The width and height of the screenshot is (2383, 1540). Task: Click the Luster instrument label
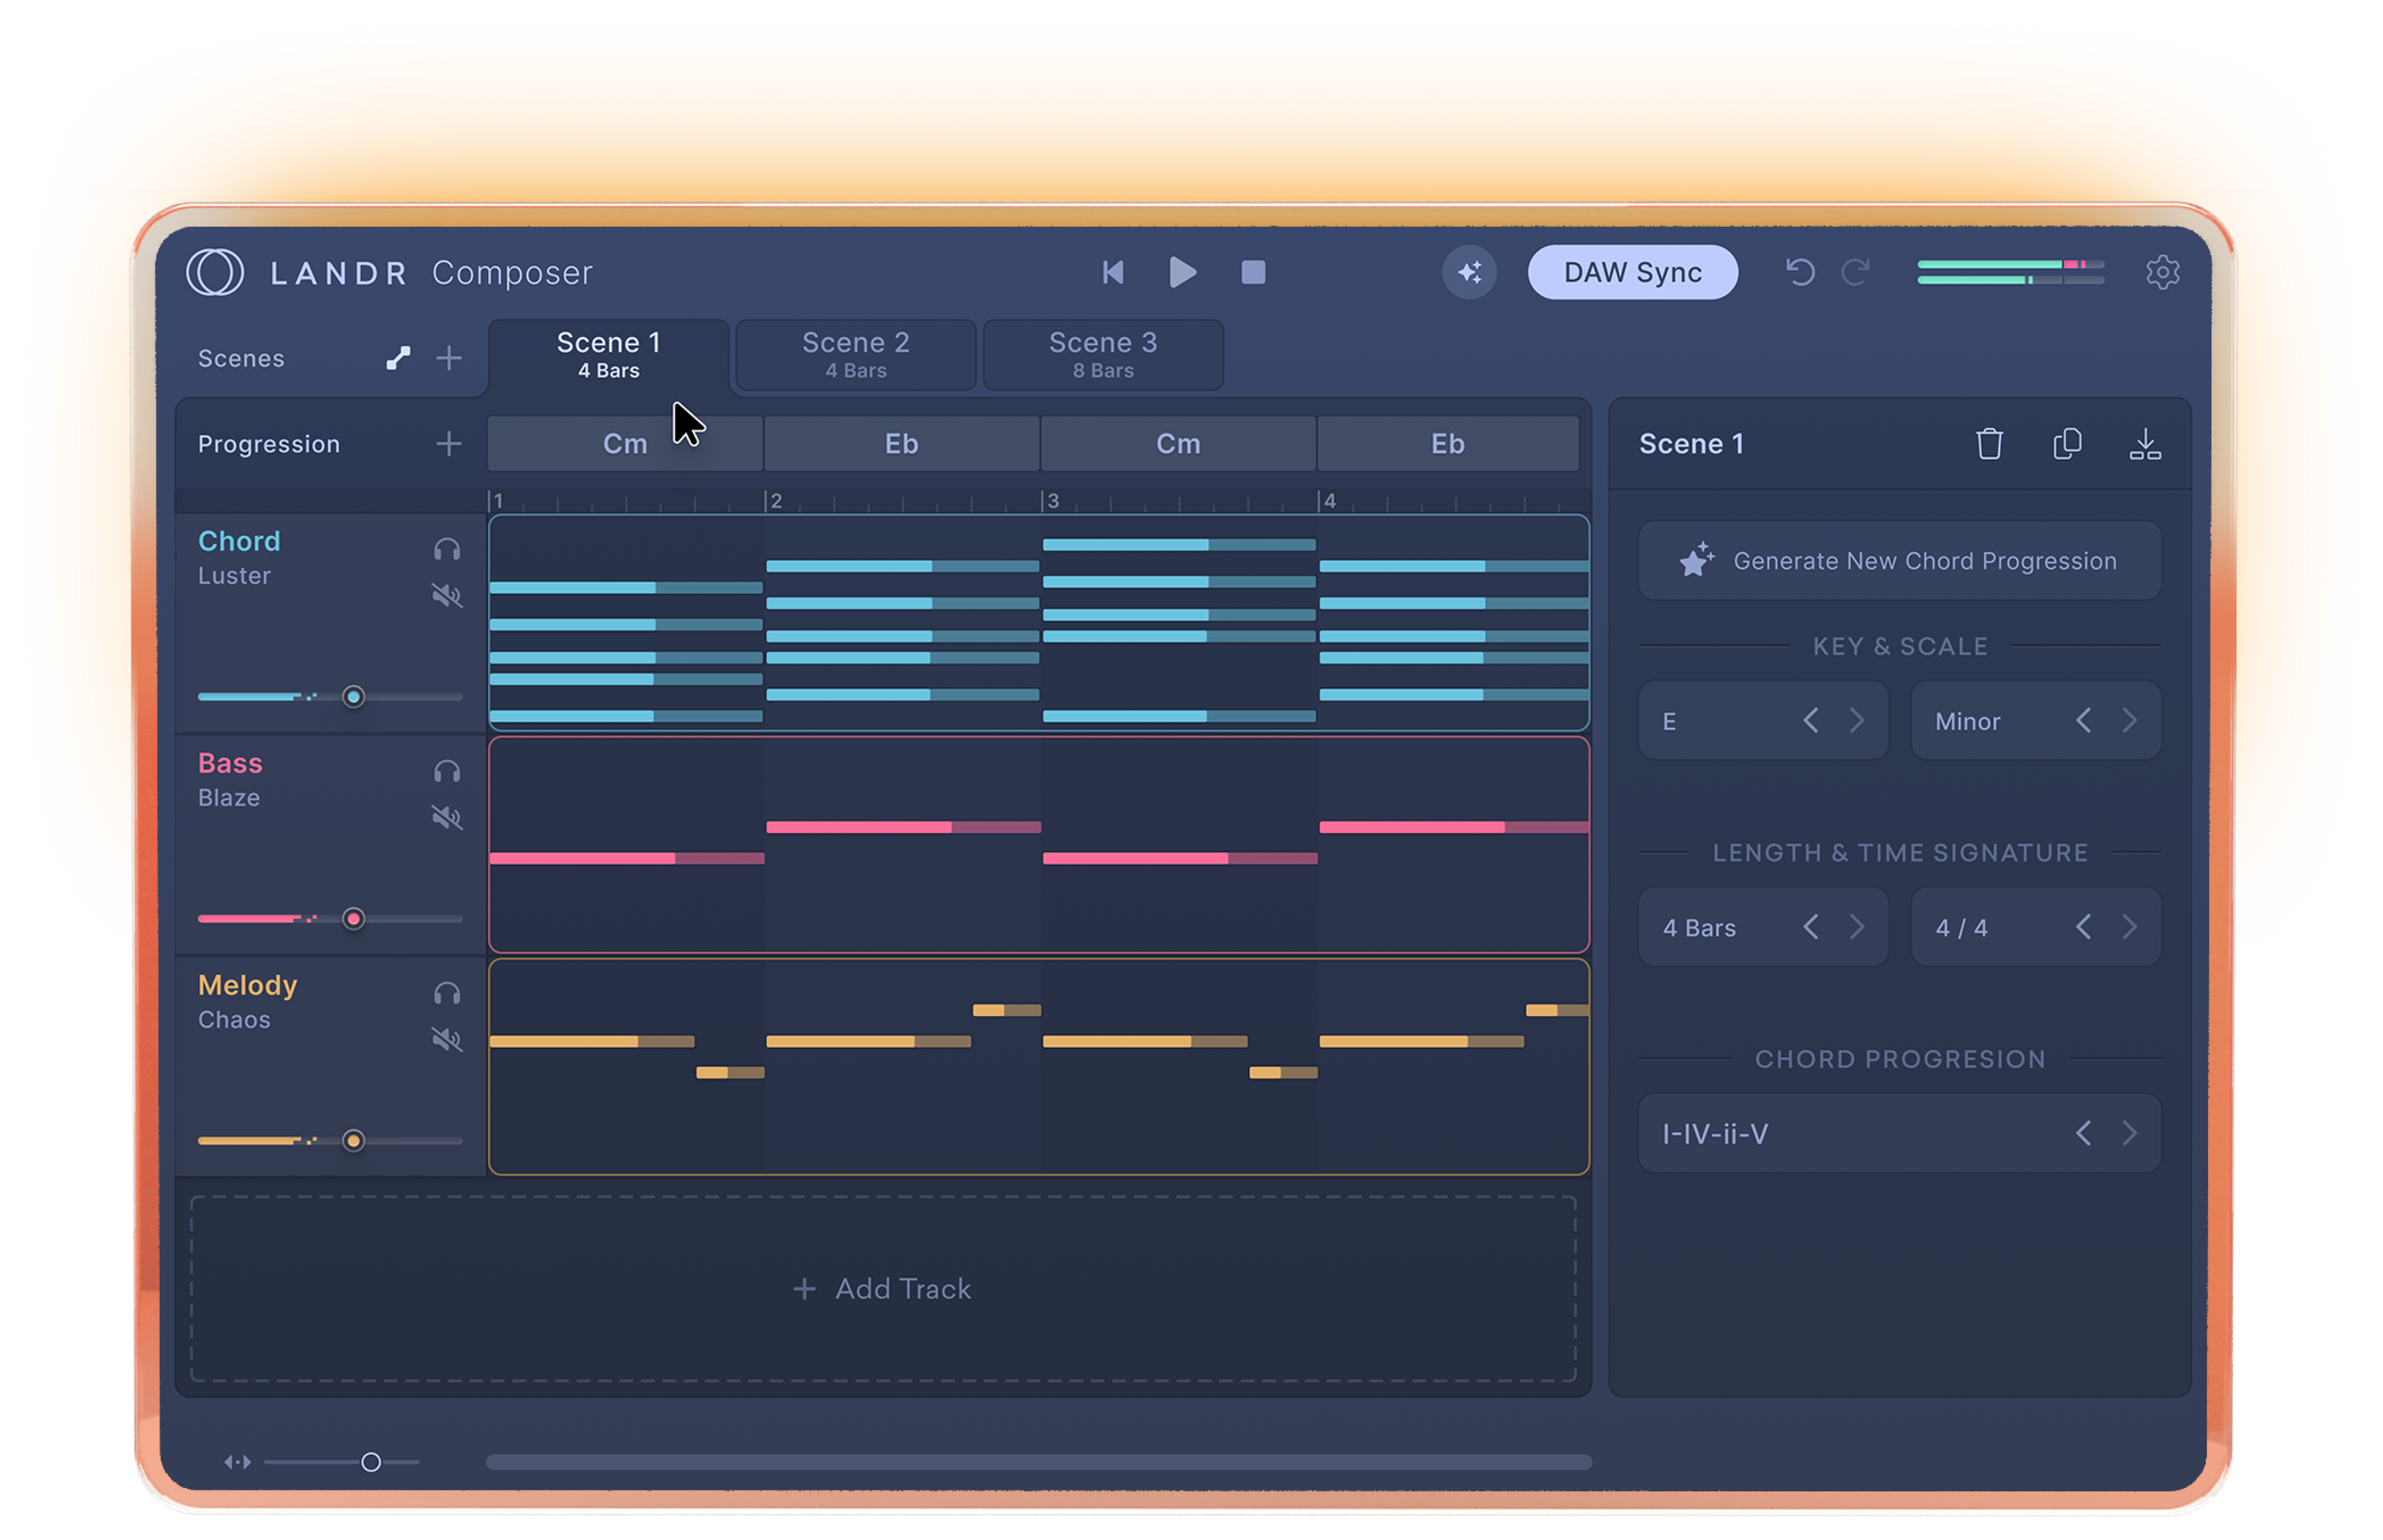(x=234, y=576)
